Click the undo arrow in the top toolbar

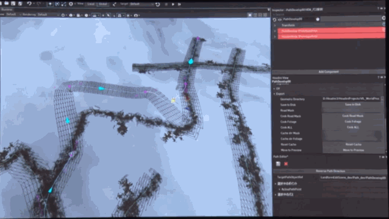[x=29, y=4]
